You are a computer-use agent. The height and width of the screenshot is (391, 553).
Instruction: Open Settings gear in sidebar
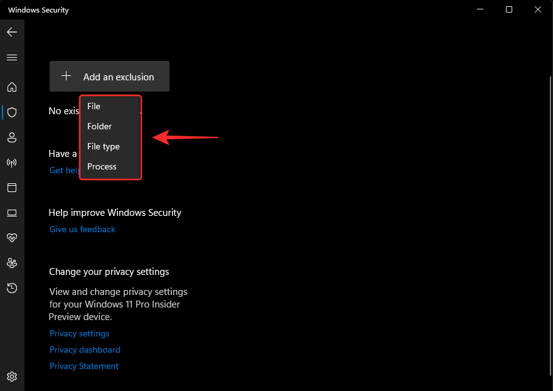point(12,377)
